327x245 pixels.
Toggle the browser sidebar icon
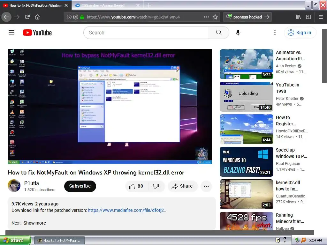(x=308, y=17)
